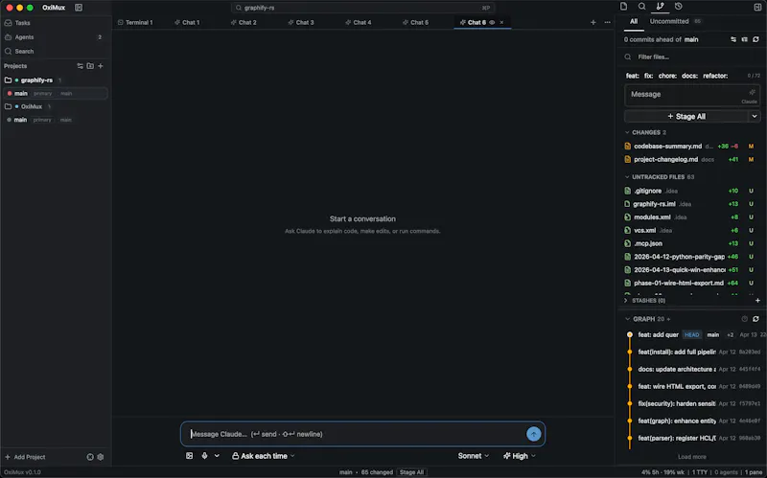The width and height of the screenshot is (767, 478).
Task: Select main worktree under graphify-rs
Action: pyautogui.click(x=55, y=93)
